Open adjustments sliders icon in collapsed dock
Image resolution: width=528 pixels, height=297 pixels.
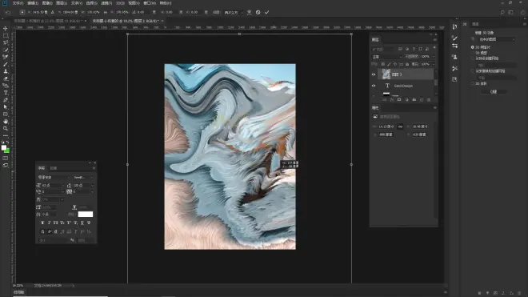pos(454,46)
